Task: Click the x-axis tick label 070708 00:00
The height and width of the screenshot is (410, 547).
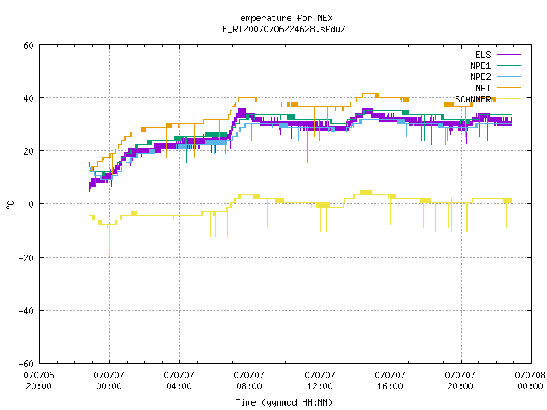Action: coord(531,381)
